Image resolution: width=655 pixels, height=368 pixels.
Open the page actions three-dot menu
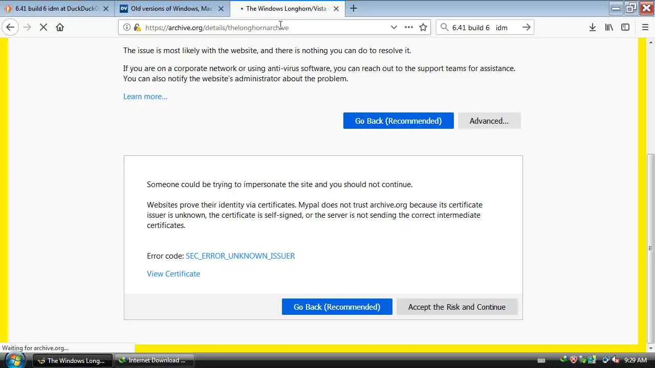(408, 27)
